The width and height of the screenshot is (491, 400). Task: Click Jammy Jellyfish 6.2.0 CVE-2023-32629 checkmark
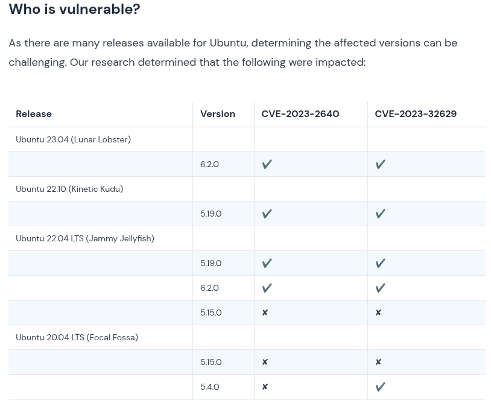click(380, 288)
